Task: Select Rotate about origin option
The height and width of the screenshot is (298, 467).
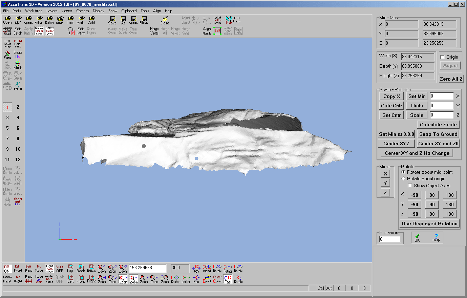Action: pos(403,178)
